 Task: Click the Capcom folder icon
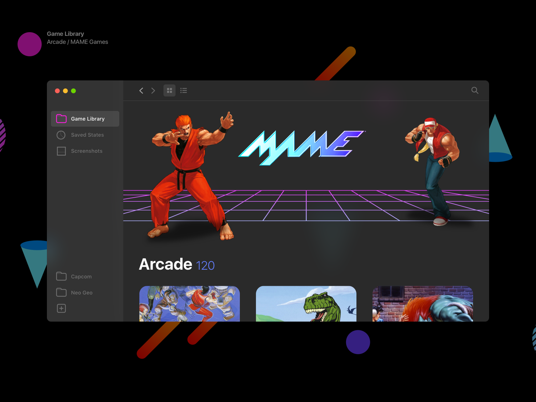[61, 276]
